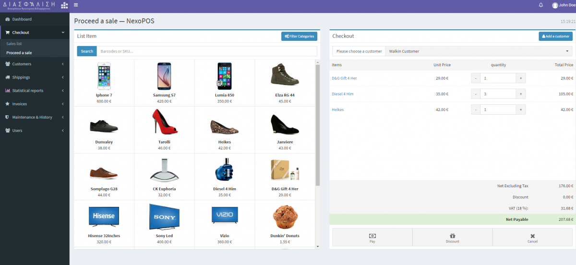Pick the red Tarolli heel
The image size is (576, 265).
[164, 122]
